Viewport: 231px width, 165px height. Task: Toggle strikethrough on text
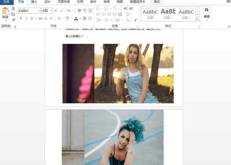point(41,19)
